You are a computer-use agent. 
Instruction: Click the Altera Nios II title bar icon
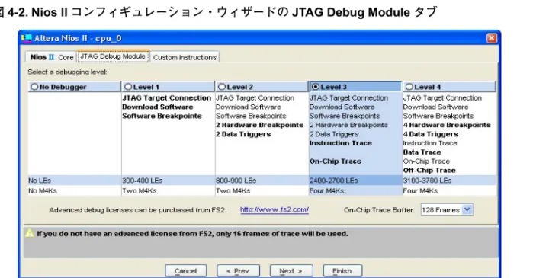pos(26,38)
